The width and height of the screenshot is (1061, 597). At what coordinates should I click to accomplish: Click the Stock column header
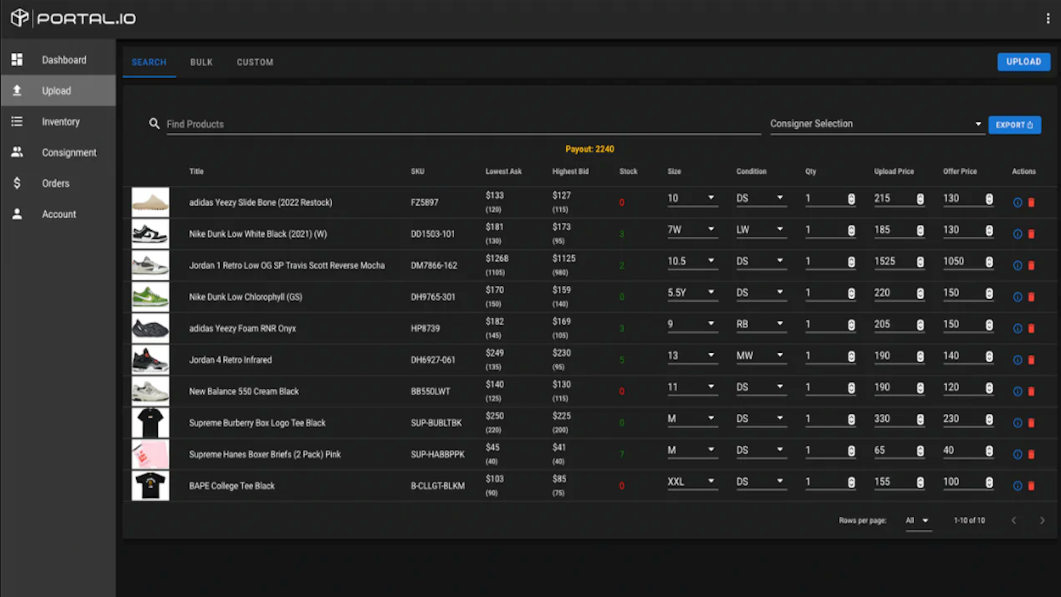click(628, 171)
